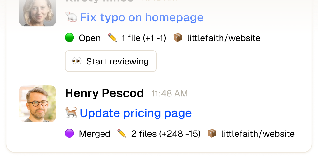Screen dimensions: 318x160
Task: Click the package icon on the Open pull request
Action: [x=178, y=38]
